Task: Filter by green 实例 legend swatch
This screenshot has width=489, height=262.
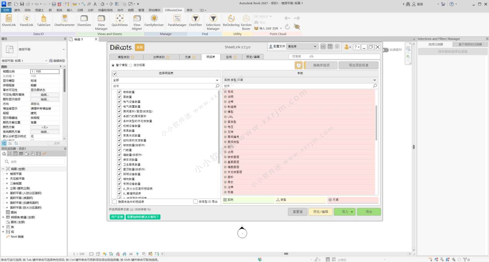Action: click(x=248, y=200)
